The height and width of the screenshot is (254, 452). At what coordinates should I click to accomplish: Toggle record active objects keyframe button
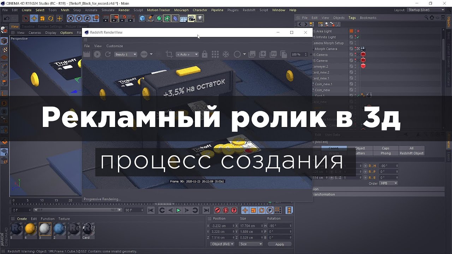point(217,210)
